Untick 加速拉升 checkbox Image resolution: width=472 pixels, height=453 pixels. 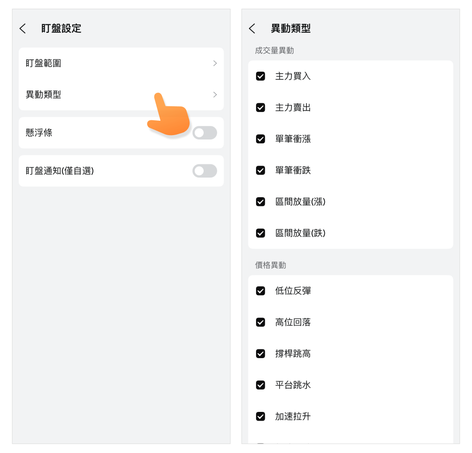tap(260, 416)
